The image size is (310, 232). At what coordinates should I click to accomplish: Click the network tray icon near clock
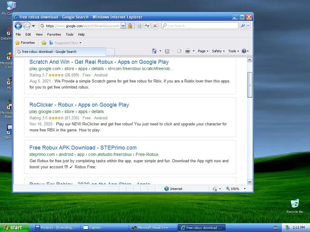click(288, 227)
